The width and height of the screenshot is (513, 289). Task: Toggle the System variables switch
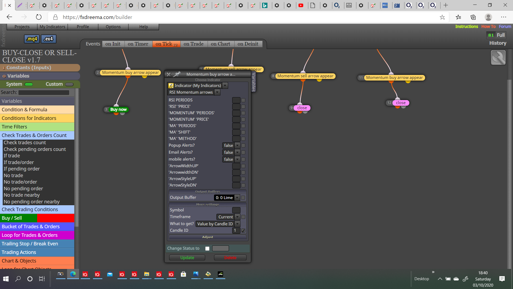[x=29, y=84]
